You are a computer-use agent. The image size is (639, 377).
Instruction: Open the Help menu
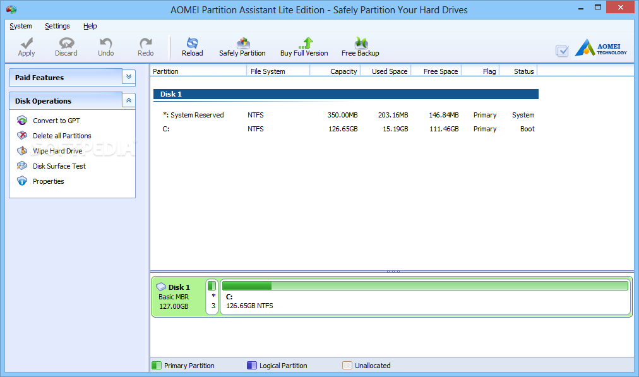pyautogui.click(x=90, y=26)
